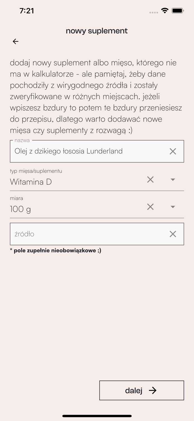Expand the typ mięsa/suplementu dropdown arrow
194x421 pixels.
point(173,180)
